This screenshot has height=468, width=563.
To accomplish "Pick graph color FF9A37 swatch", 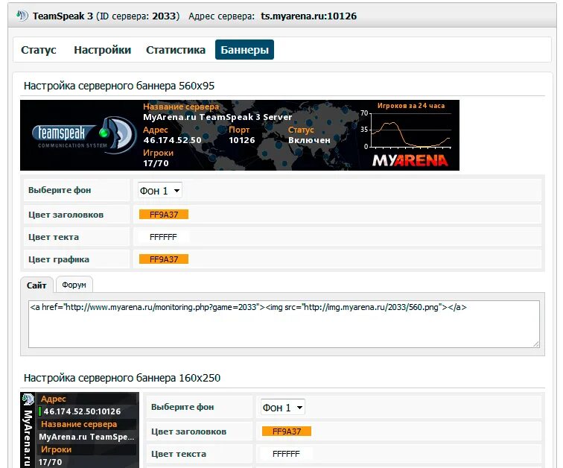I will tap(164, 259).
